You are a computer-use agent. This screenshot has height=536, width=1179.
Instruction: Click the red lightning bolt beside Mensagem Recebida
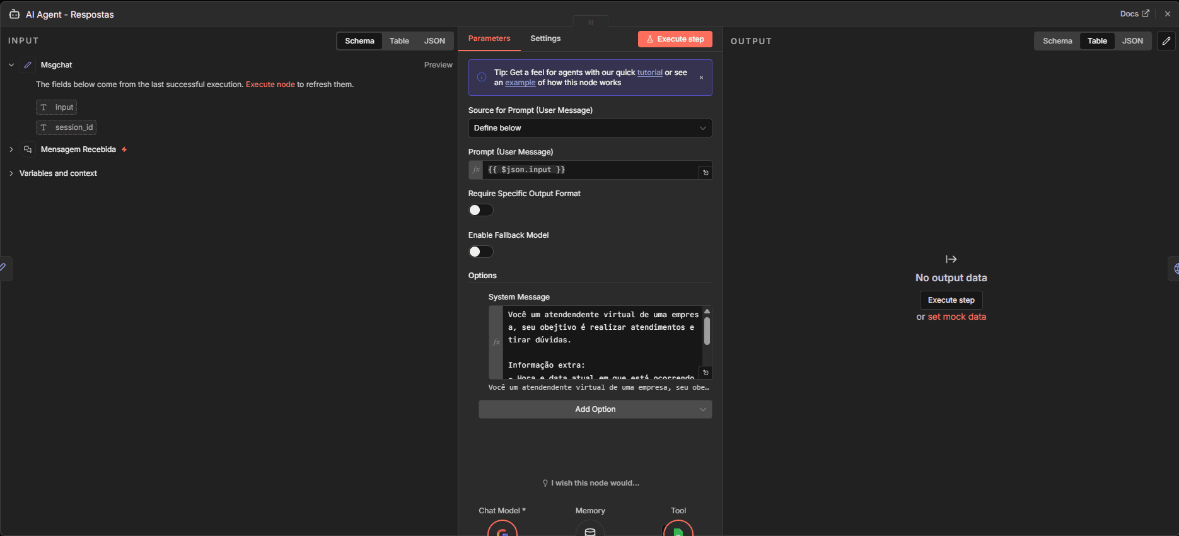click(124, 149)
